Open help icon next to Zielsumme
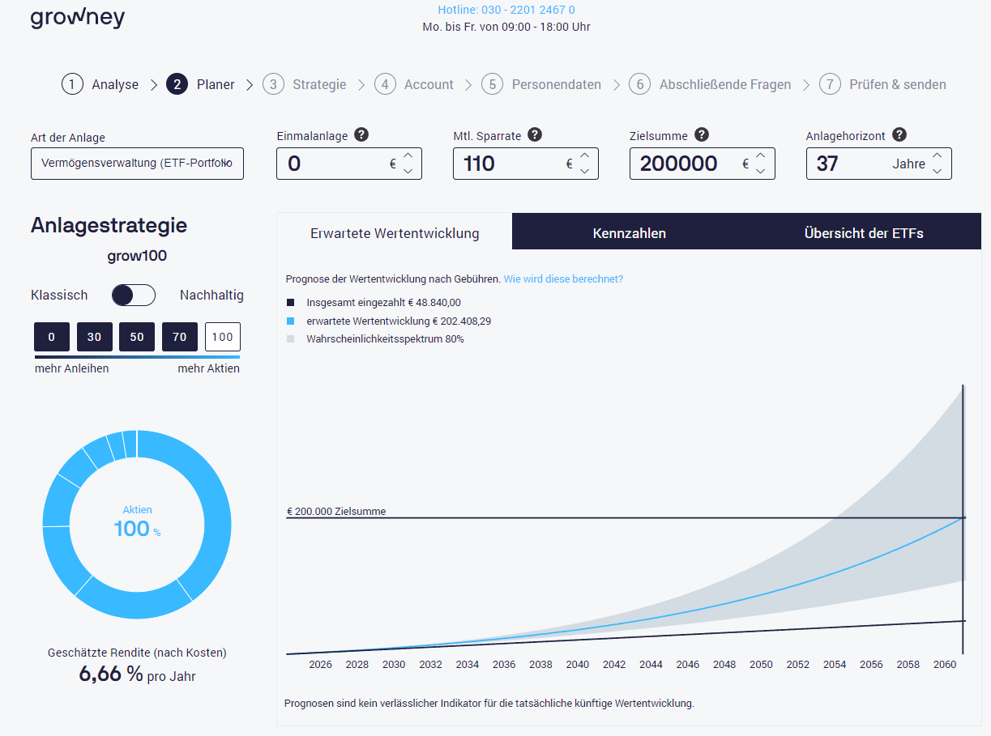This screenshot has width=991, height=736. tap(702, 135)
